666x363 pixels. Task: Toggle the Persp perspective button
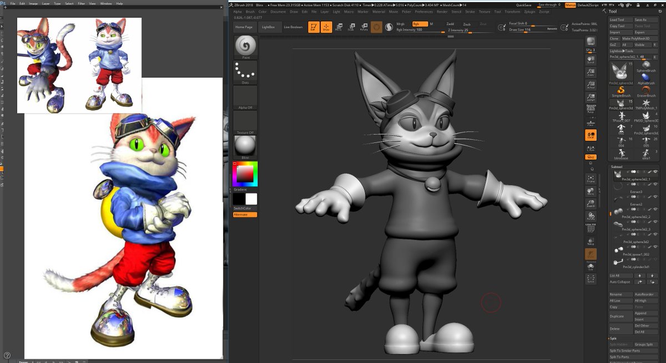click(591, 109)
